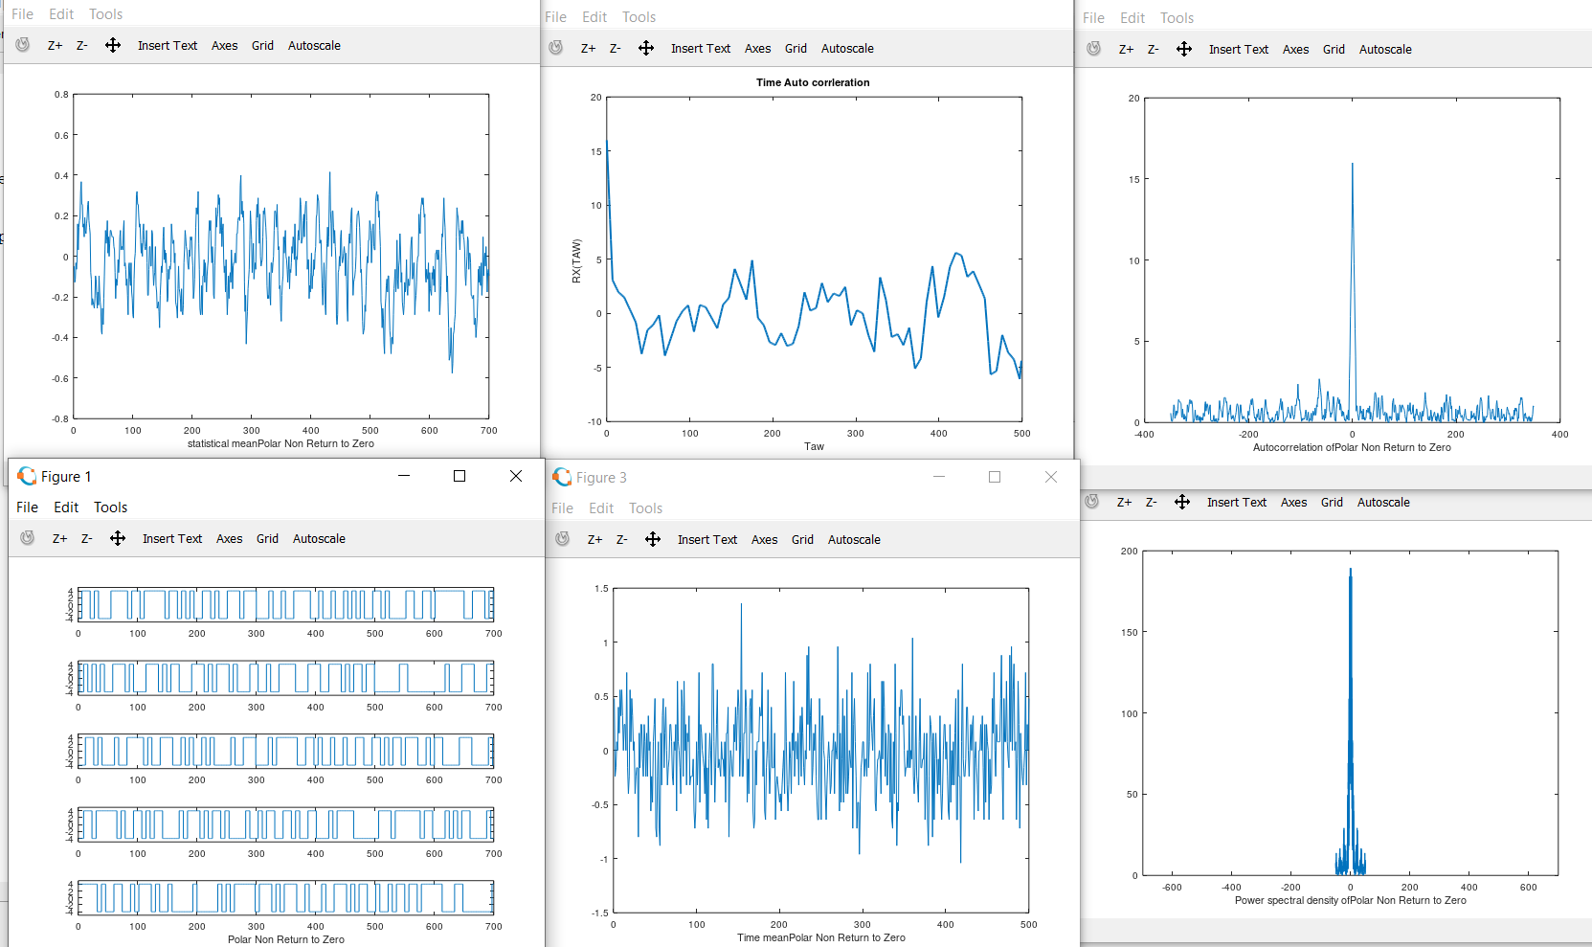
Task: Select Z- in the autocorrelation figure toolbar
Action: tap(1154, 49)
